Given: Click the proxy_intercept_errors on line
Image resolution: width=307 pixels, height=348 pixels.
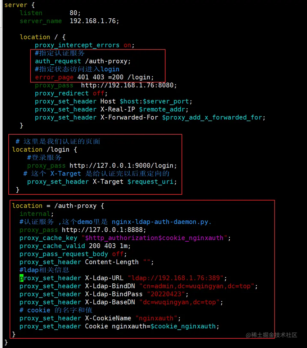Looking at the screenshot, I should tap(85, 45).
